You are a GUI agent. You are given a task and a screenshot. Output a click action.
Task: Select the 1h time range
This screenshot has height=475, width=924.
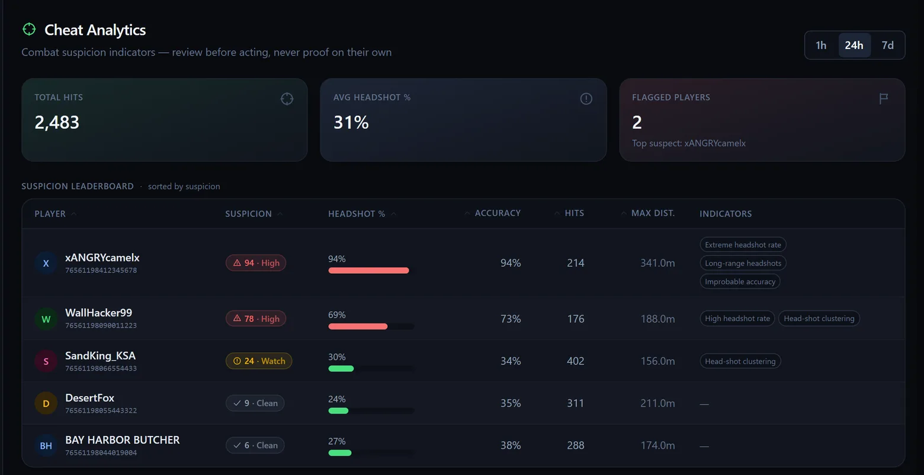(x=821, y=45)
